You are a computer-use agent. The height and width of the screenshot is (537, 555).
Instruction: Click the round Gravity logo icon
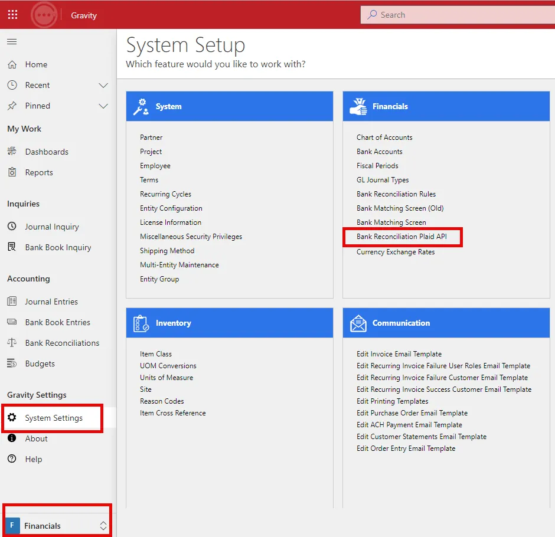coord(44,15)
